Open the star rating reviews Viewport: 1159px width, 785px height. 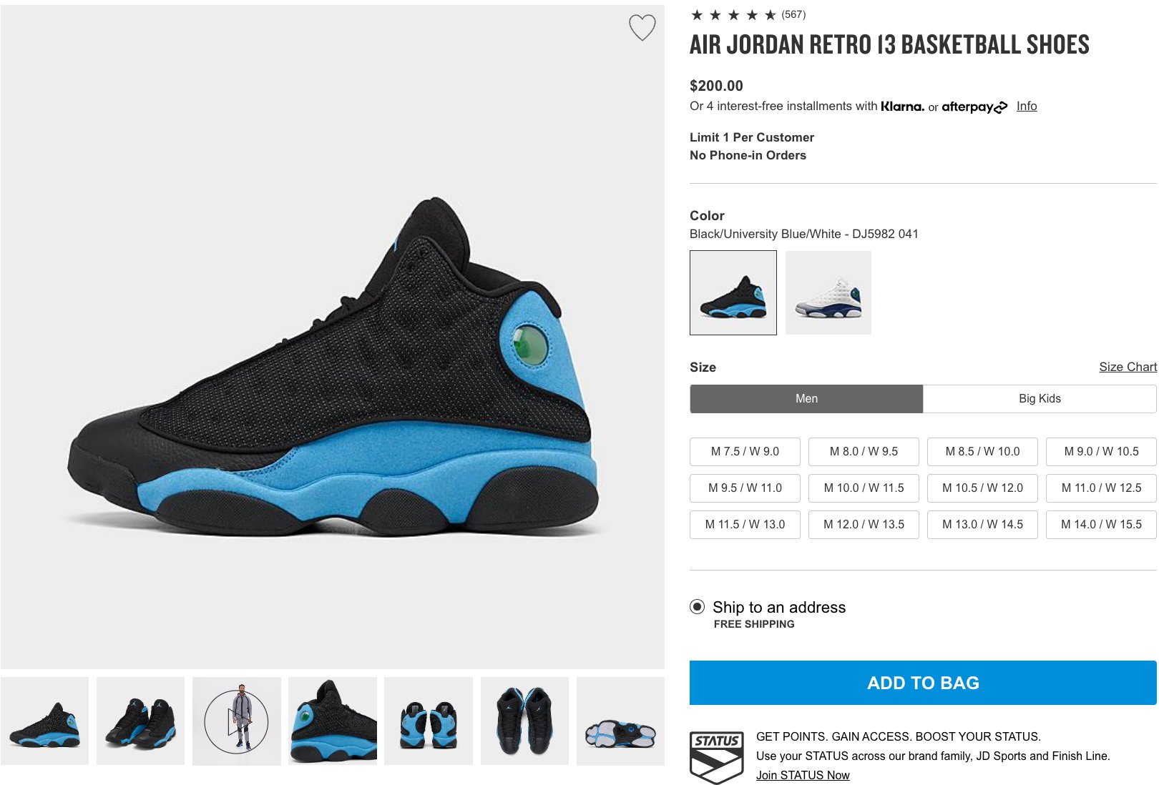click(x=748, y=14)
